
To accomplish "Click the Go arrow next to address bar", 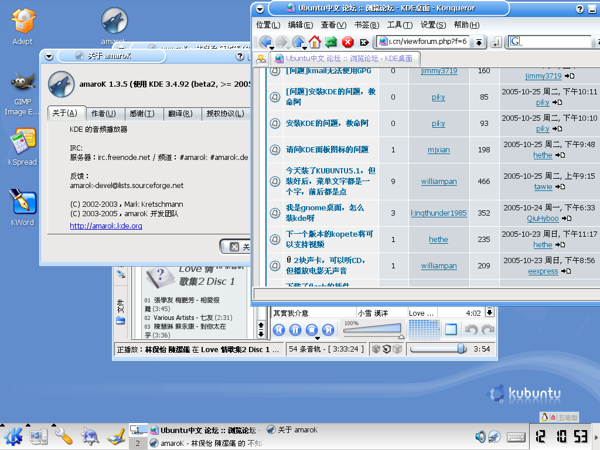I will [496, 42].
